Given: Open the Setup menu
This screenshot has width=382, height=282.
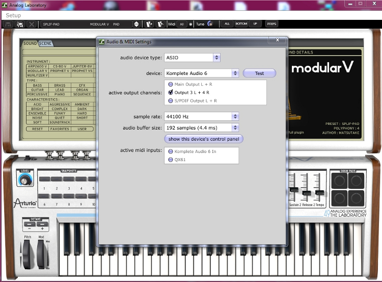Looking at the screenshot, I should click(x=13, y=15).
